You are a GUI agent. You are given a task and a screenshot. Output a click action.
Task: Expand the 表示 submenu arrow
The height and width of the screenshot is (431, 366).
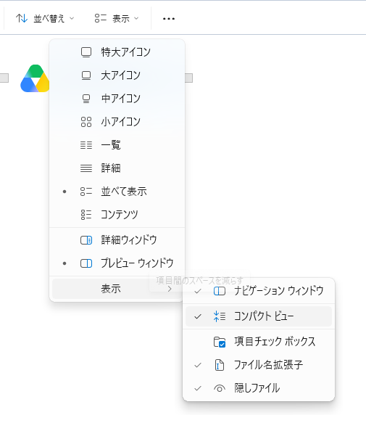pyautogui.click(x=170, y=289)
